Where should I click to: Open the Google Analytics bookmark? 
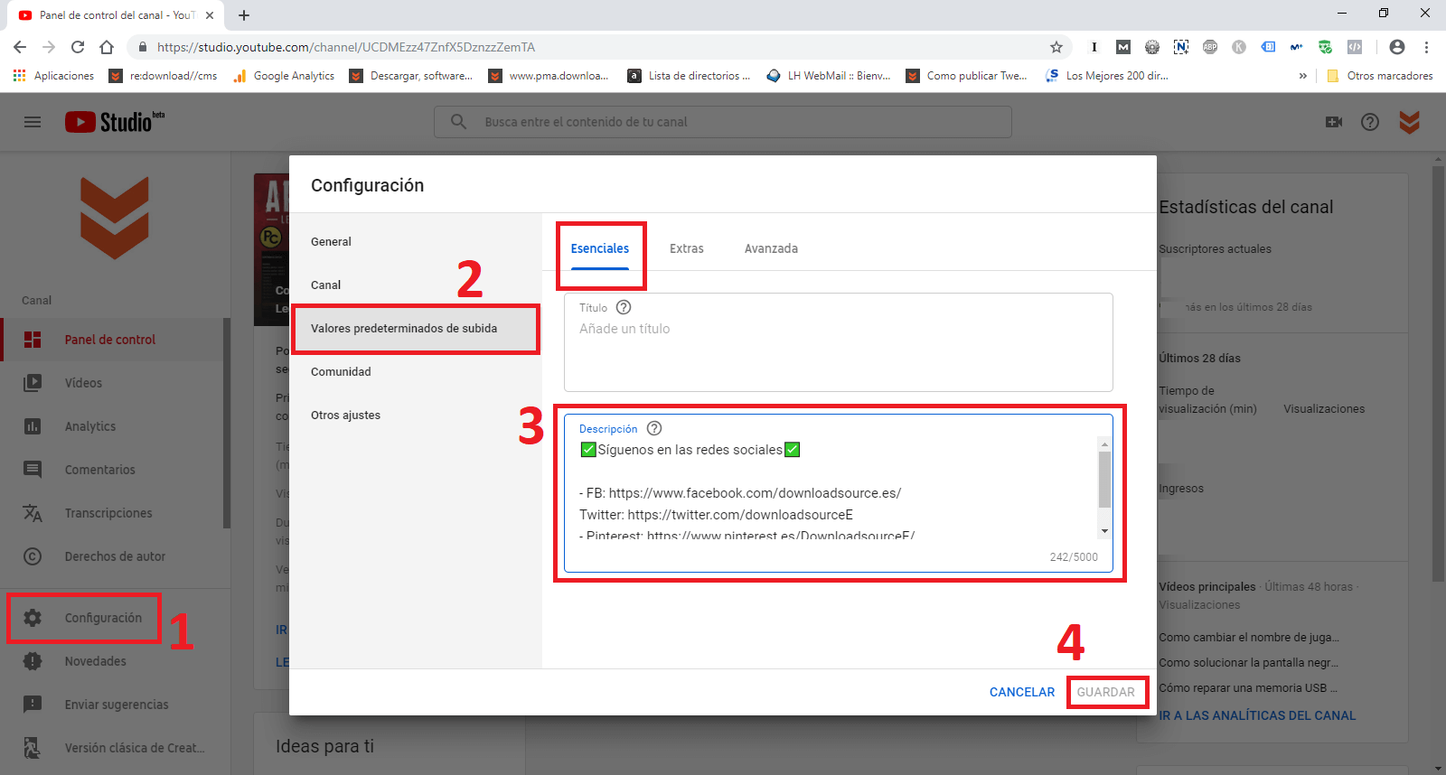pyautogui.click(x=284, y=76)
